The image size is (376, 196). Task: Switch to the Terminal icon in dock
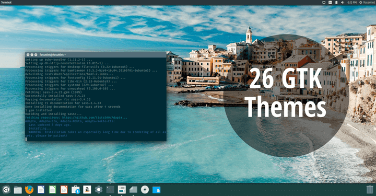point(110,190)
